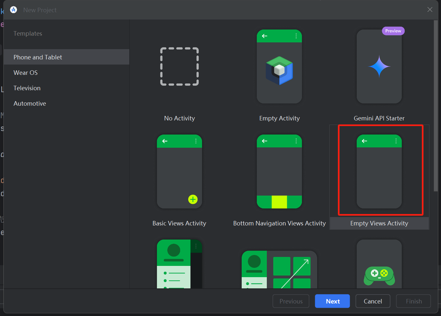Click the Cancel button
Viewport: 441px width, 316px height.
pos(373,301)
